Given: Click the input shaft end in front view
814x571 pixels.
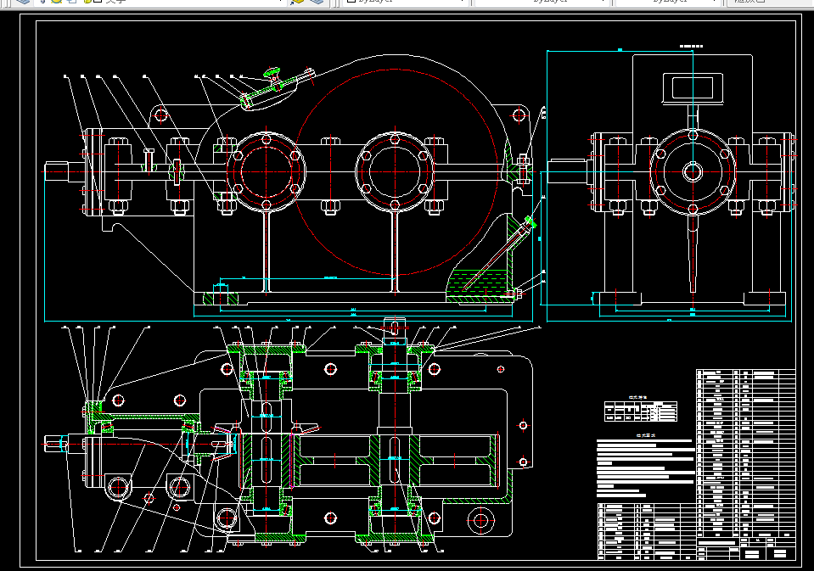Looking at the screenshot, I should click(57, 172).
